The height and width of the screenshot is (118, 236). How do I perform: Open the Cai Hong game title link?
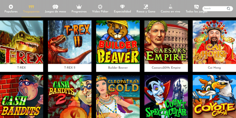click(214, 68)
